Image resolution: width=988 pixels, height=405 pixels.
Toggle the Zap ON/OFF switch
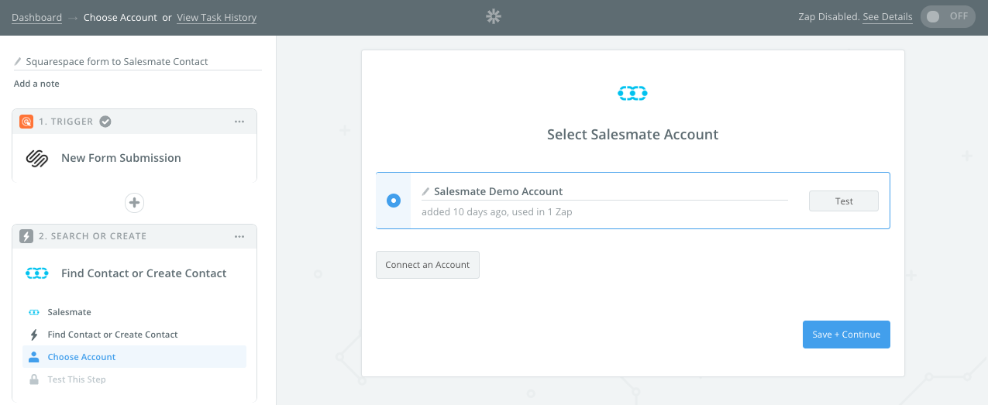pyautogui.click(x=948, y=16)
